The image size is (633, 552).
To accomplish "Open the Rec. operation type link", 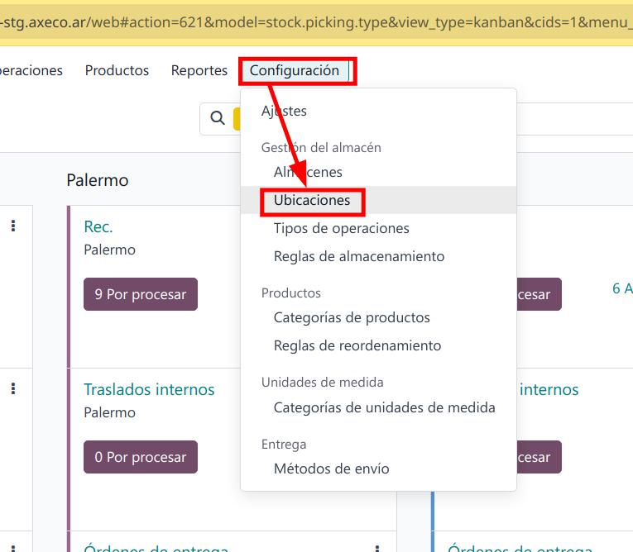I will click(98, 226).
